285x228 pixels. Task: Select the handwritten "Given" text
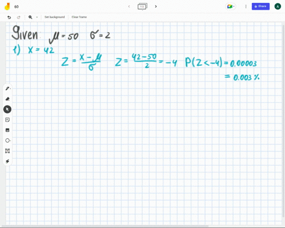tap(25, 33)
